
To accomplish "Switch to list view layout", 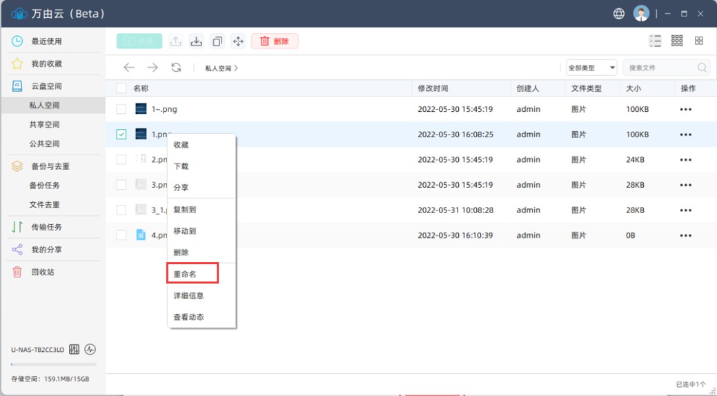I will pyautogui.click(x=655, y=41).
